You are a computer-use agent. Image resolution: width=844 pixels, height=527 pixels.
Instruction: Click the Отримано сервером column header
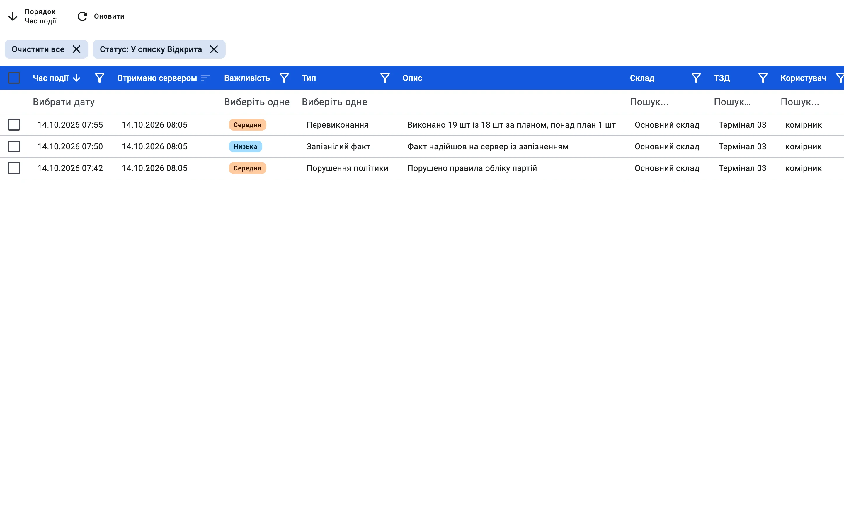pos(157,78)
